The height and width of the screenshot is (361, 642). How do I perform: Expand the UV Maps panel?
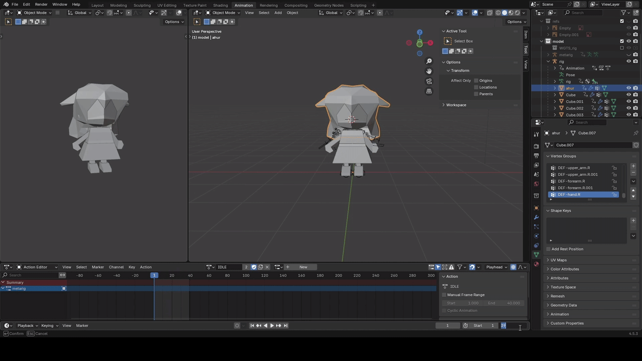click(x=558, y=260)
